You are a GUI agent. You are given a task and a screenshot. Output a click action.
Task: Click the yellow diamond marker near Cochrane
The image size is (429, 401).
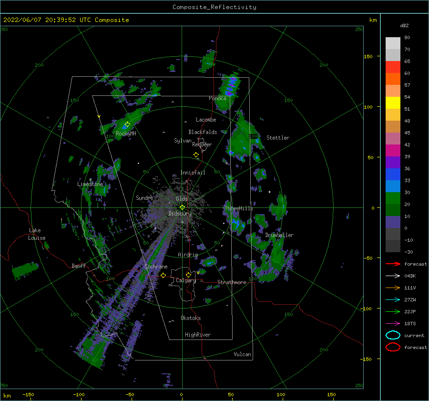tap(163, 275)
